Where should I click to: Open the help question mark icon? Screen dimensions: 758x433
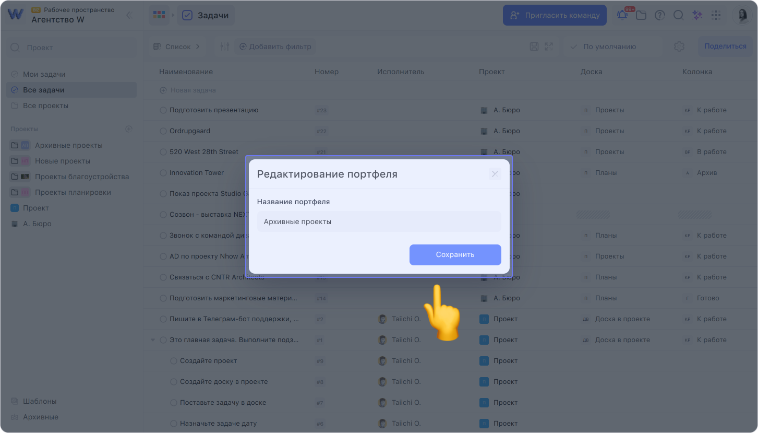tap(660, 15)
